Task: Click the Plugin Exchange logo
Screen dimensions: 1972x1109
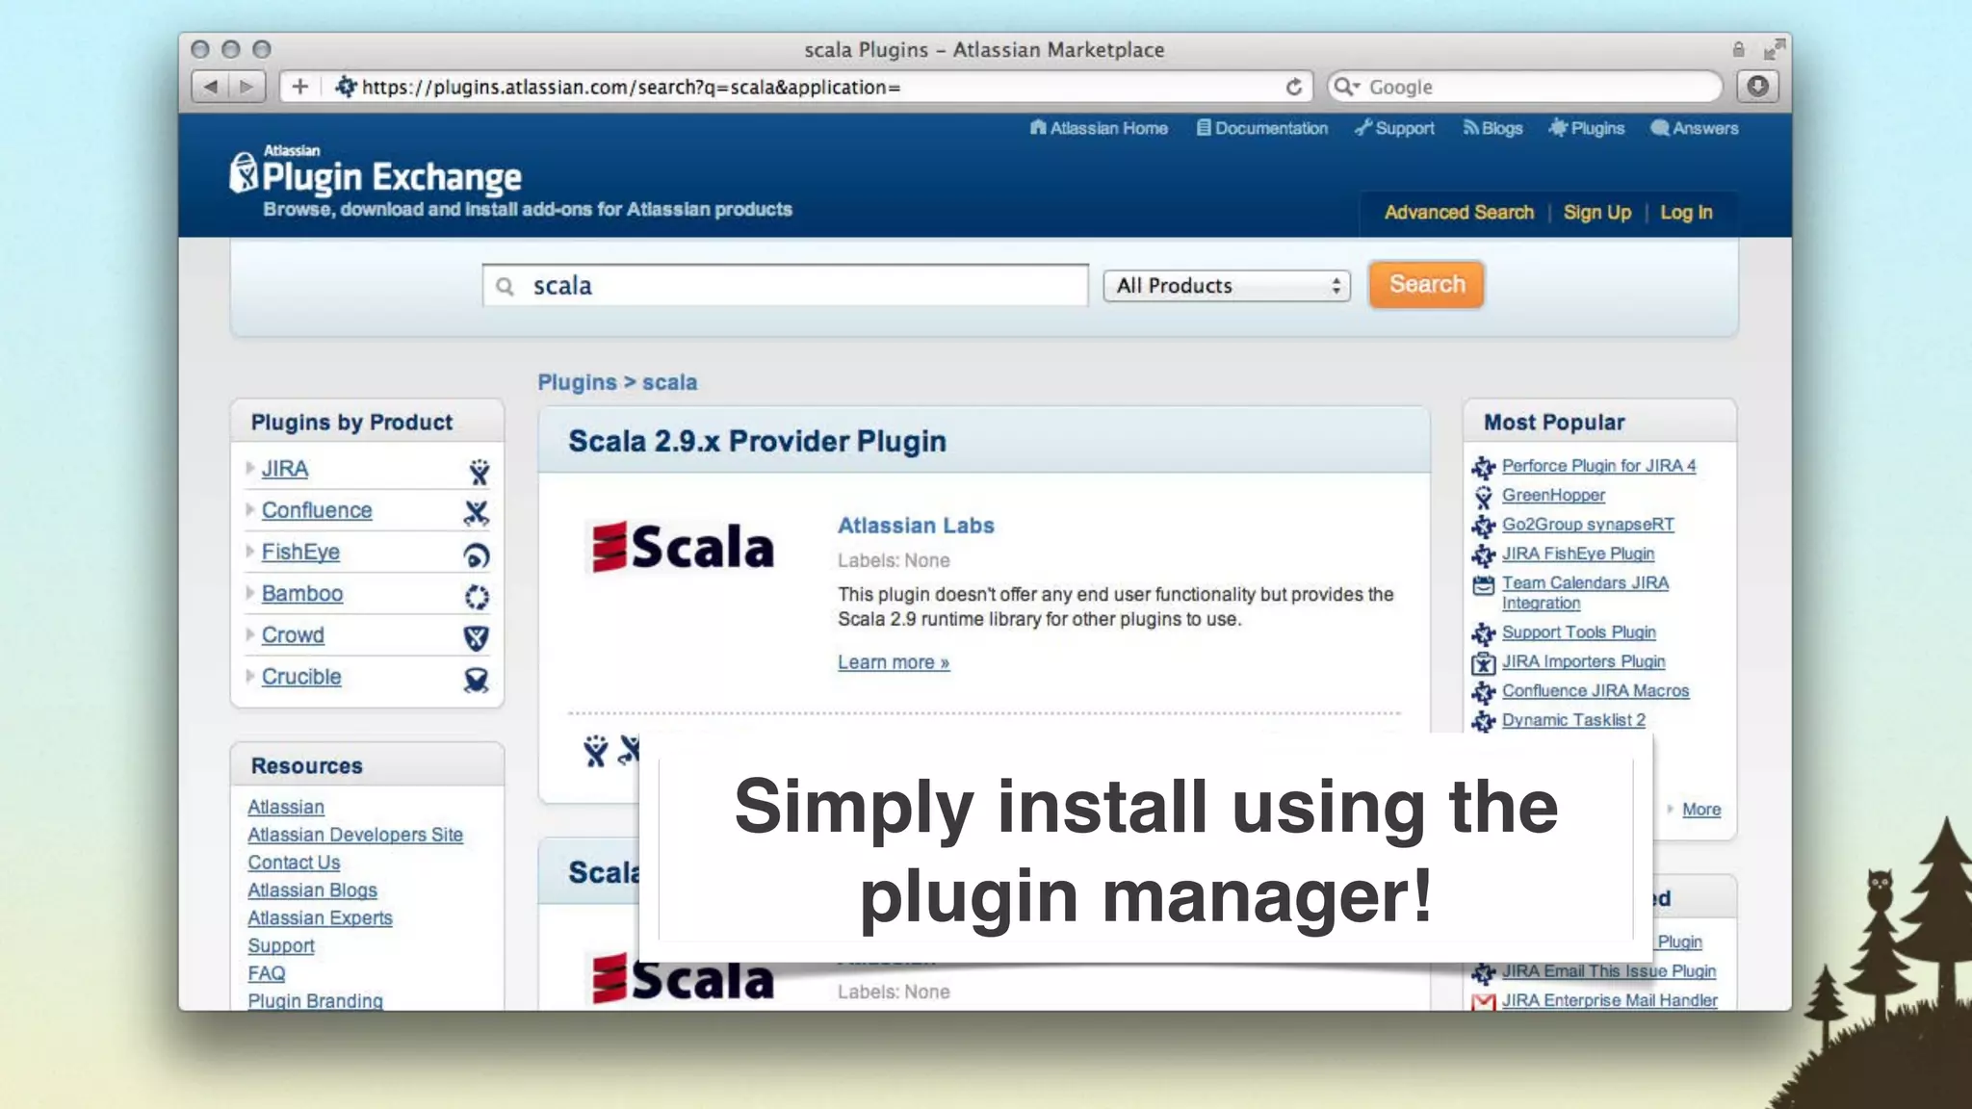Action: [x=376, y=173]
